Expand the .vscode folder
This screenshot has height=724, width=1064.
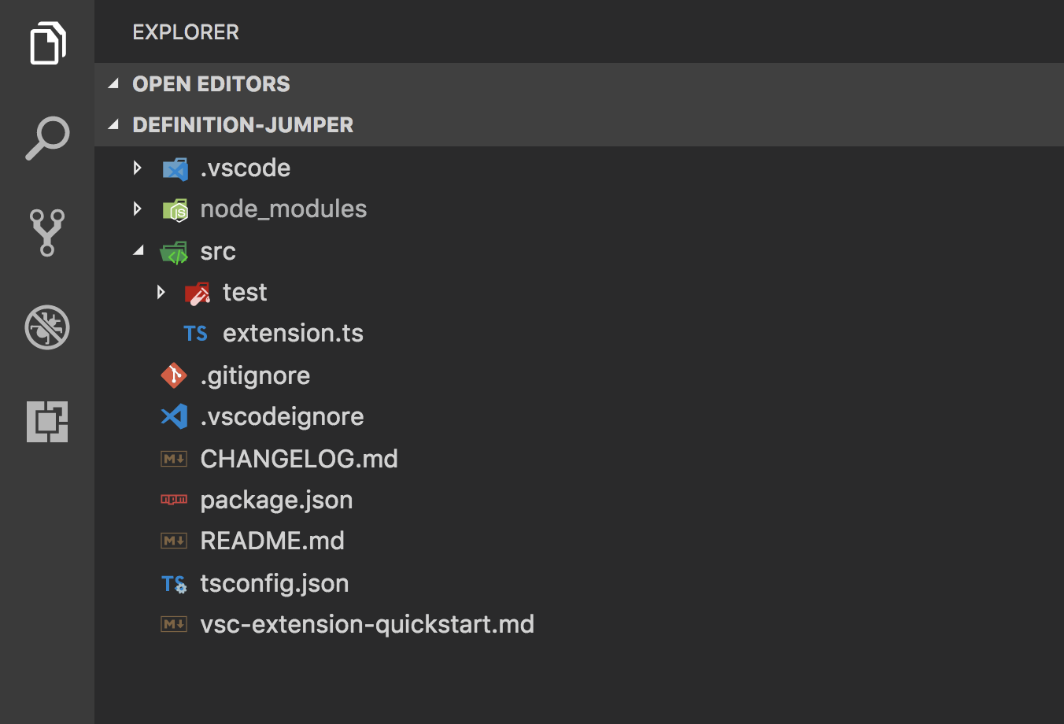pos(138,168)
